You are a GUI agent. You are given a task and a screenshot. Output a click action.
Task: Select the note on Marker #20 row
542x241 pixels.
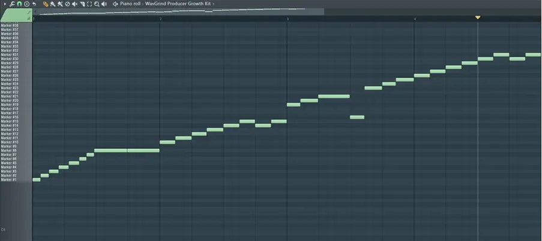click(x=309, y=100)
